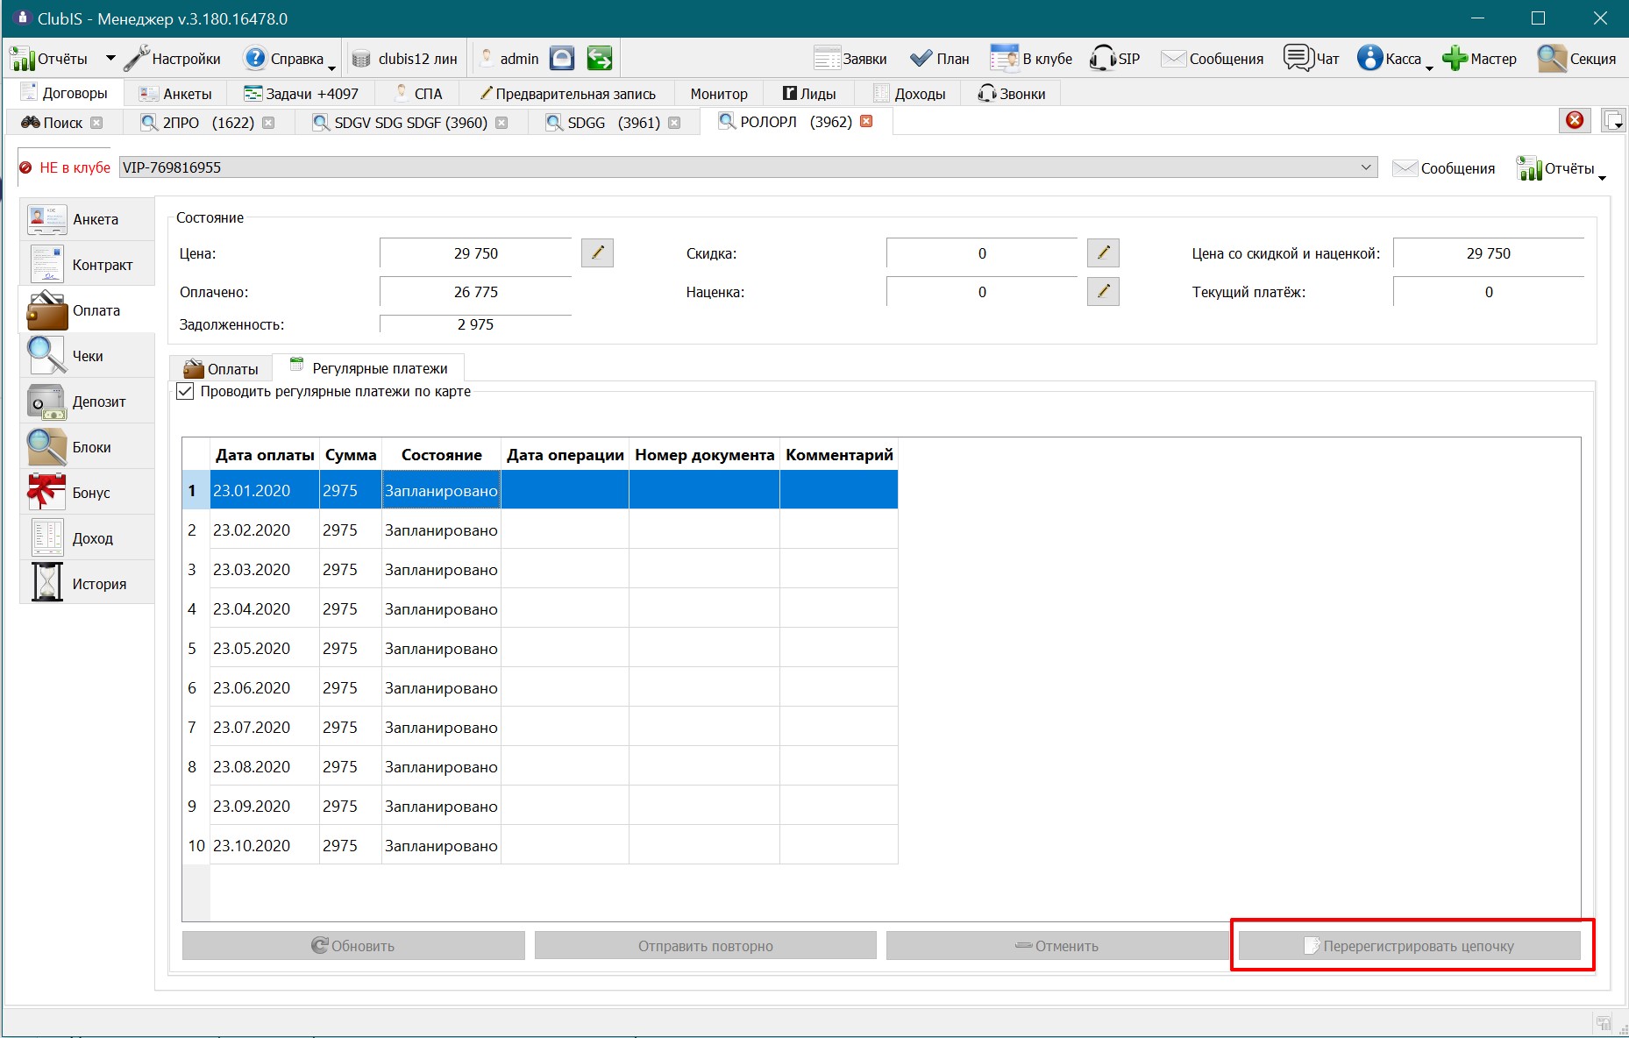Click the green Мастер plus icon
Image resolution: width=1629 pixels, height=1038 pixels.
[1455, 58]
